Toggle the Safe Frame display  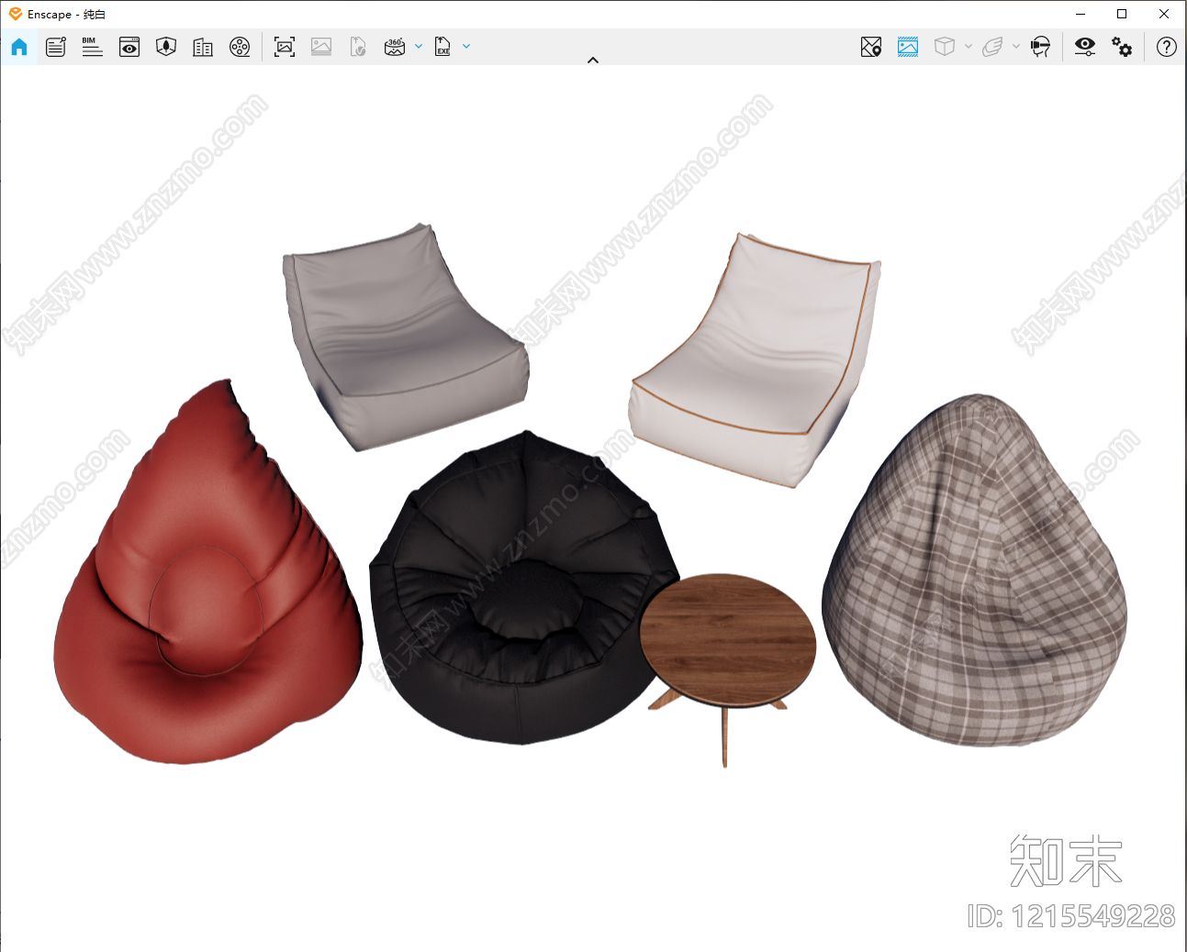(x=908, y=47)
